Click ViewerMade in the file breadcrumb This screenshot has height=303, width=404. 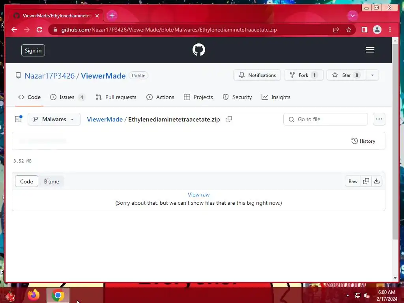click(105, 119)
